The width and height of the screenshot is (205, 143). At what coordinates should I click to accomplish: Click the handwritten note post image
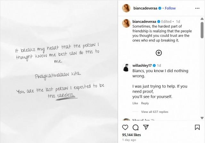coord(59,71)
